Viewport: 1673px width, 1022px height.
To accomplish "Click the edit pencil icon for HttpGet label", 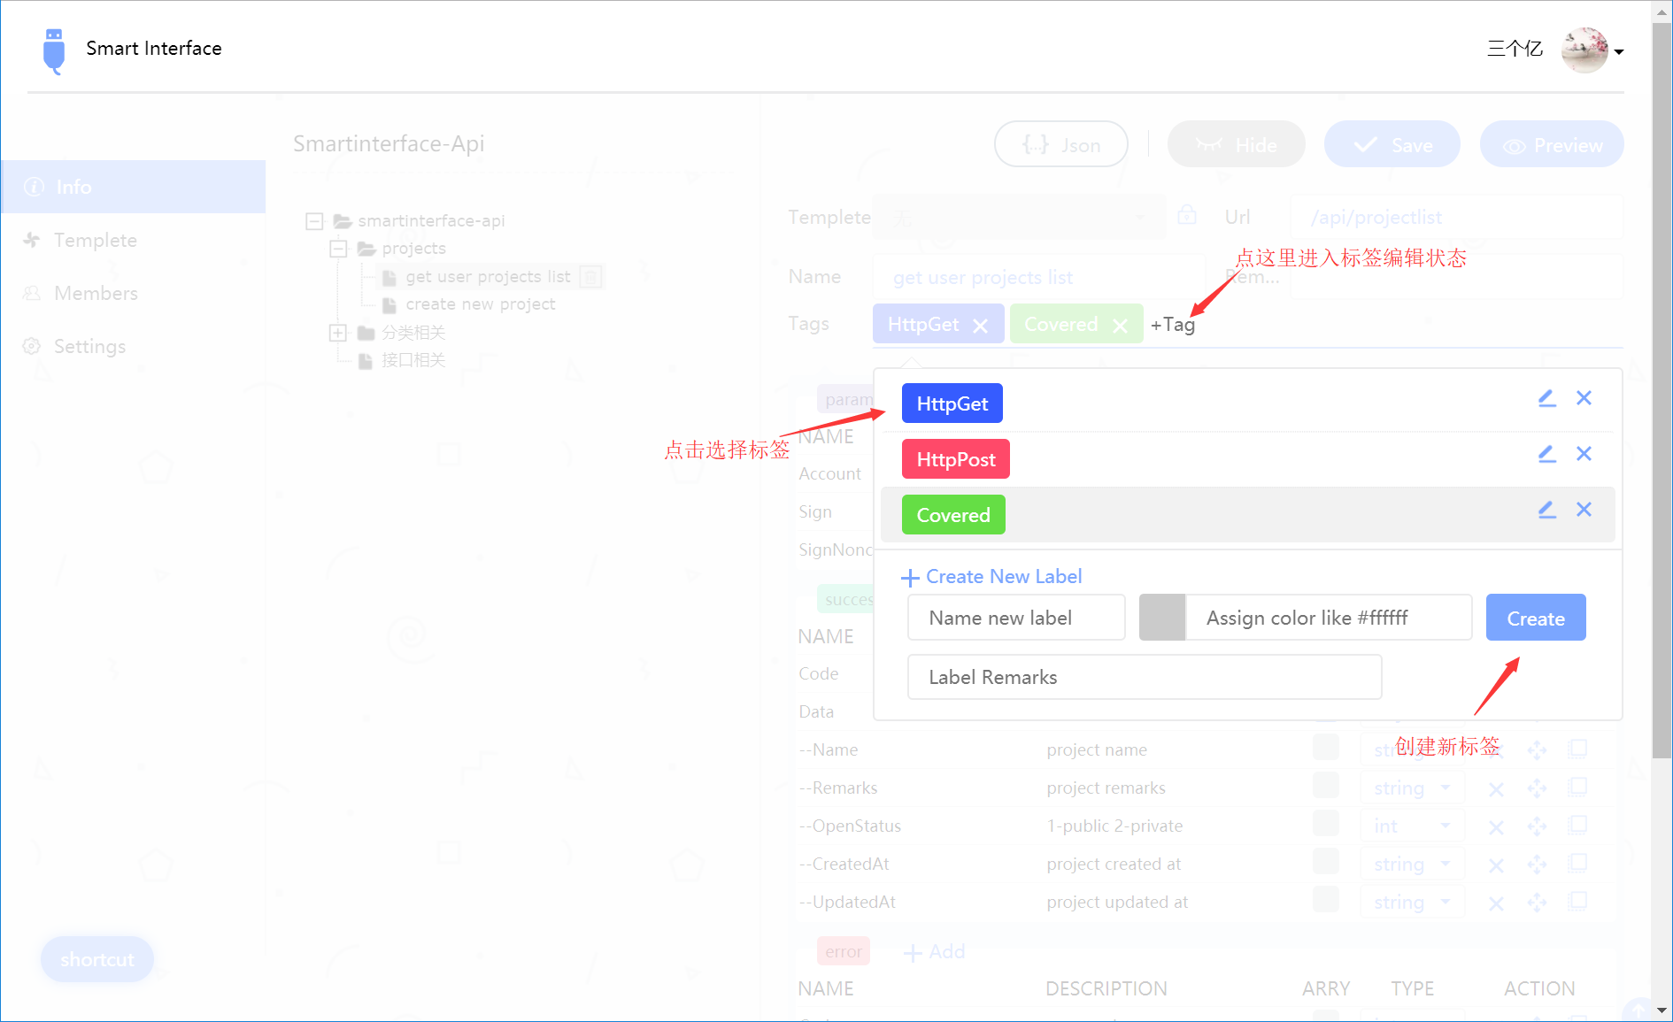I will (x=1546, y=398).
